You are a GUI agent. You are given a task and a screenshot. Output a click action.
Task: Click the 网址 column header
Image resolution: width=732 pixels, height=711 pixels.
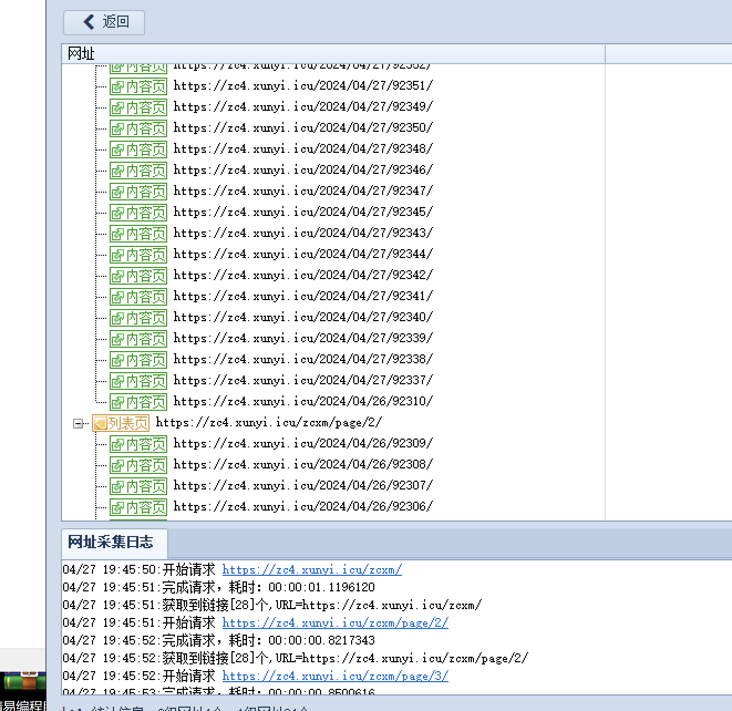click(333, 54)
